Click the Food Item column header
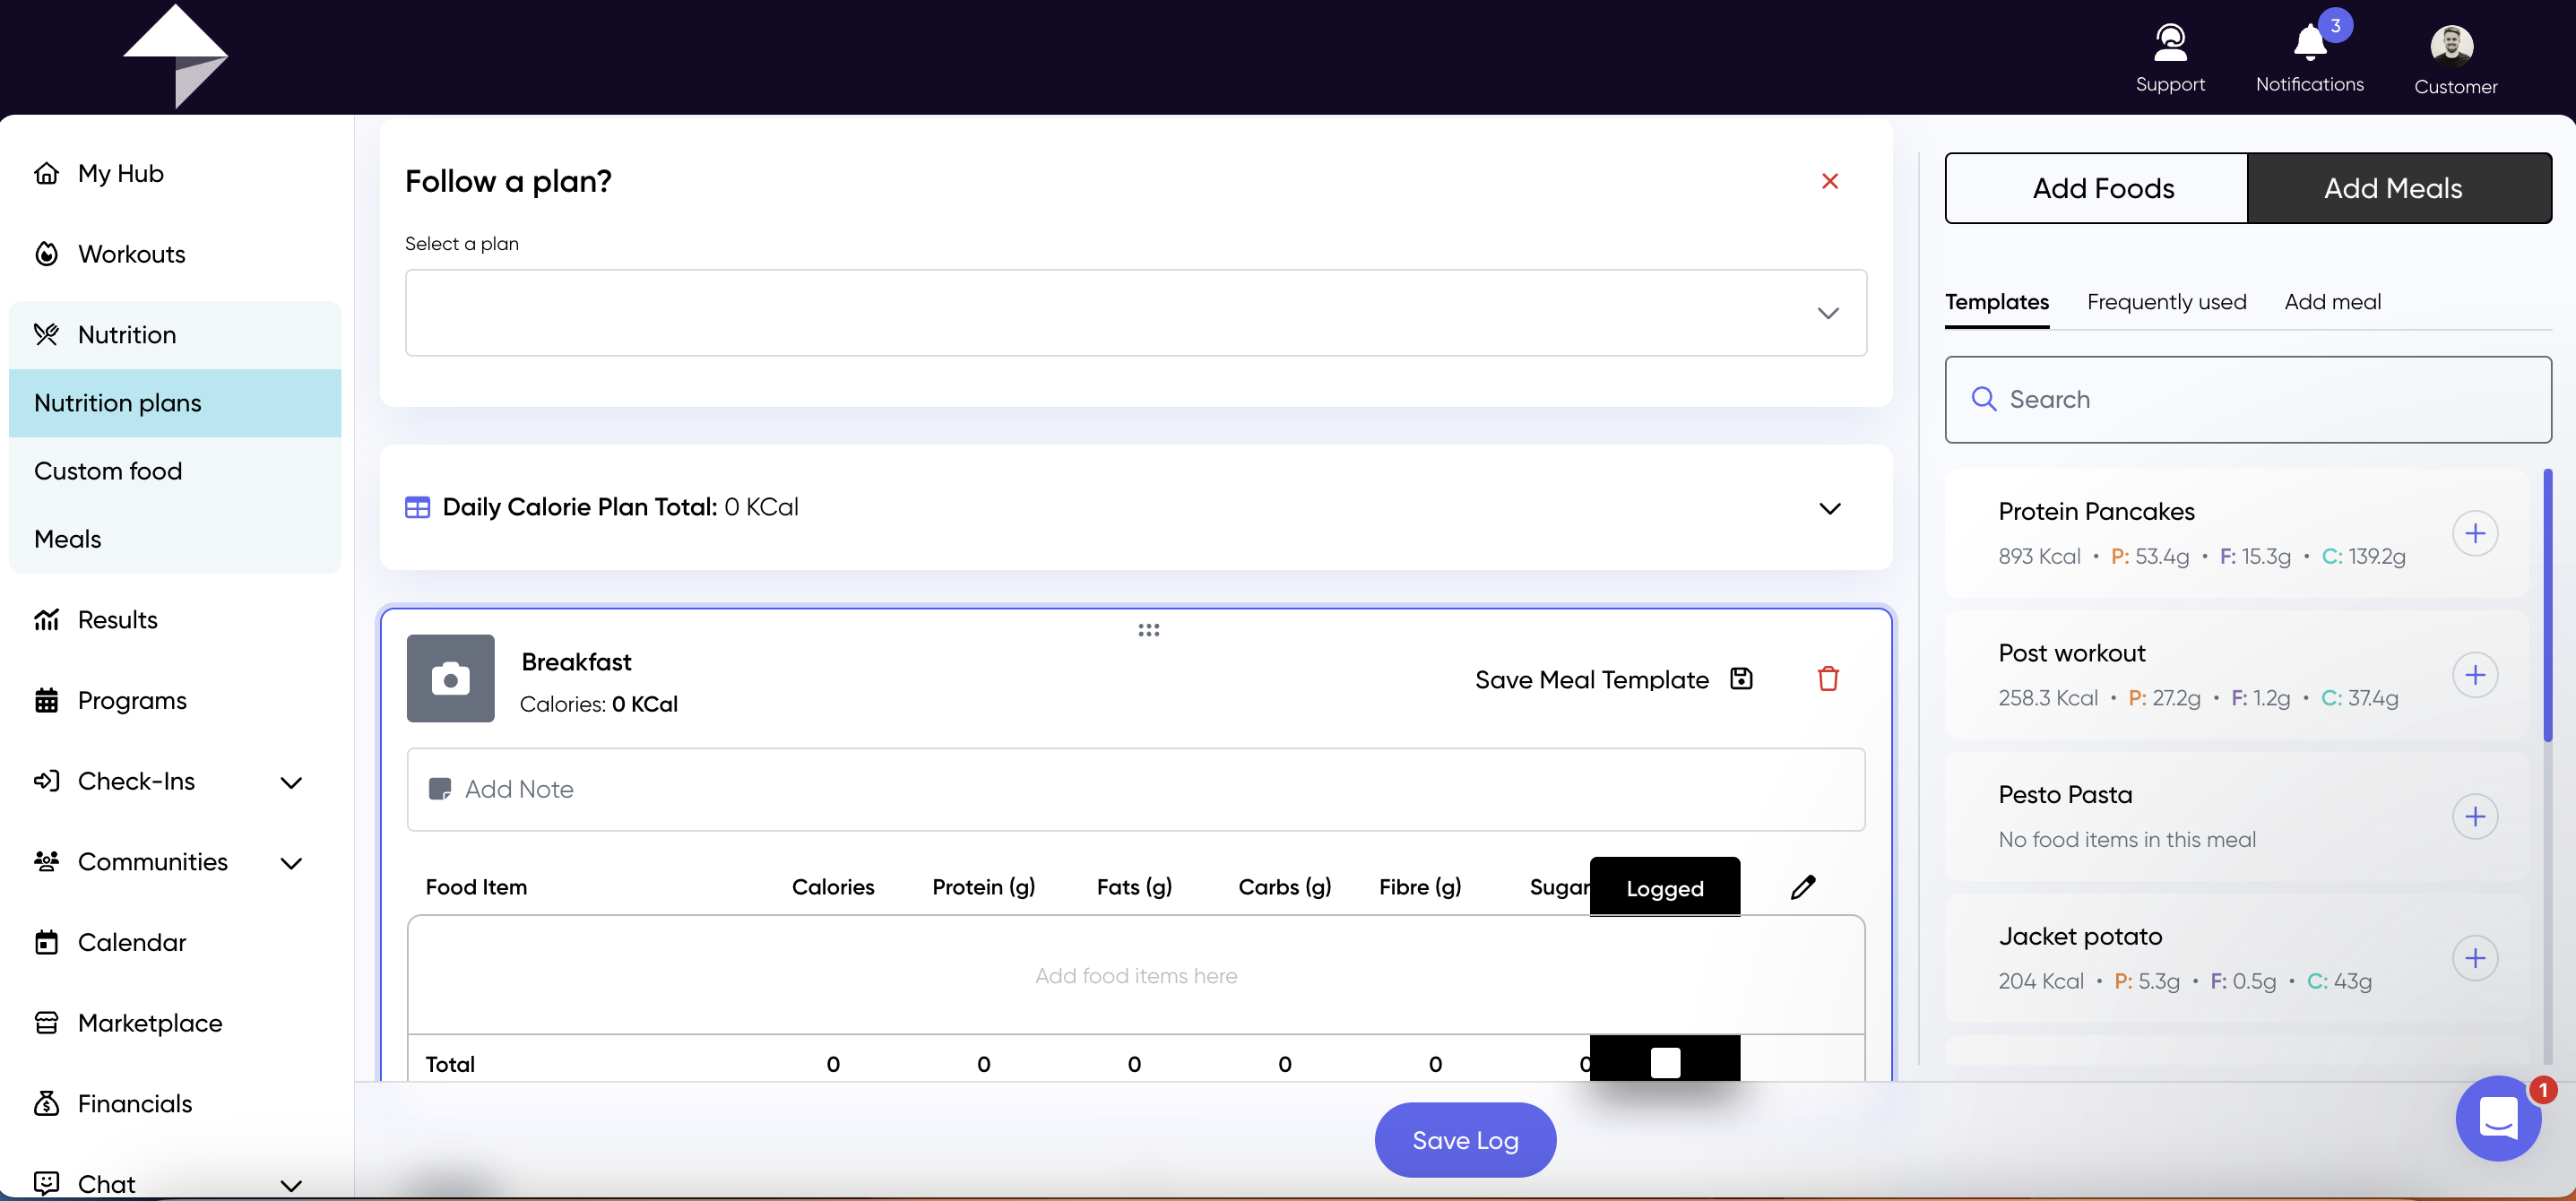This screenshot has height=1201, width=2576. tap(476, 887)
